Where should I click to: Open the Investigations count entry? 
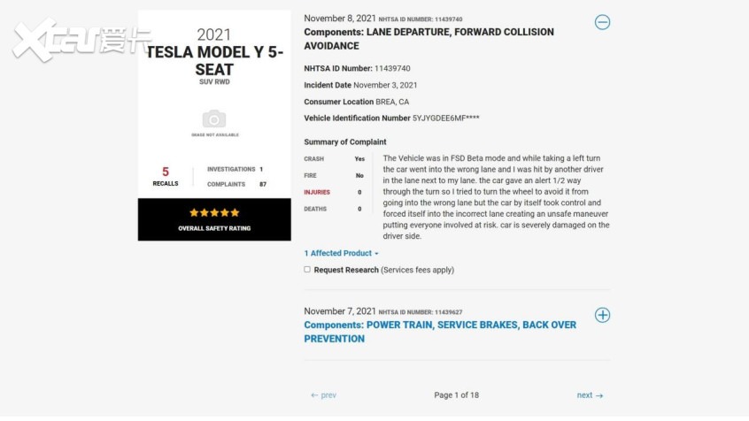tap(235, 170)
